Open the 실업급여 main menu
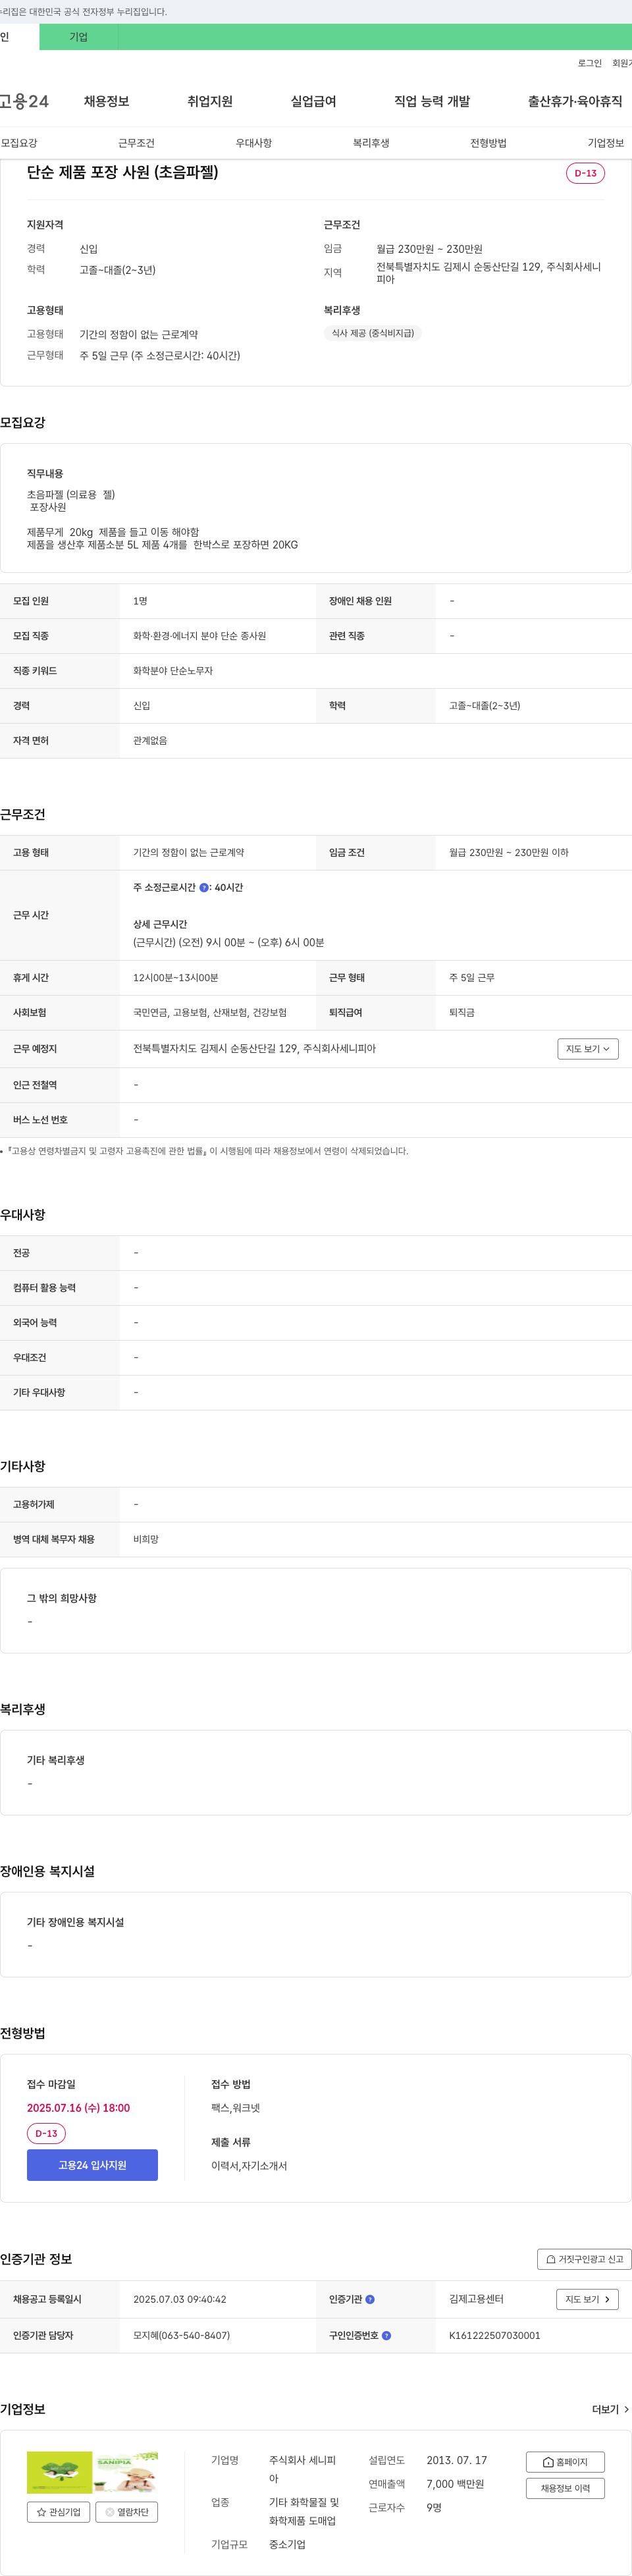This screenshot has height=2576, width=632. click(313, 101)
